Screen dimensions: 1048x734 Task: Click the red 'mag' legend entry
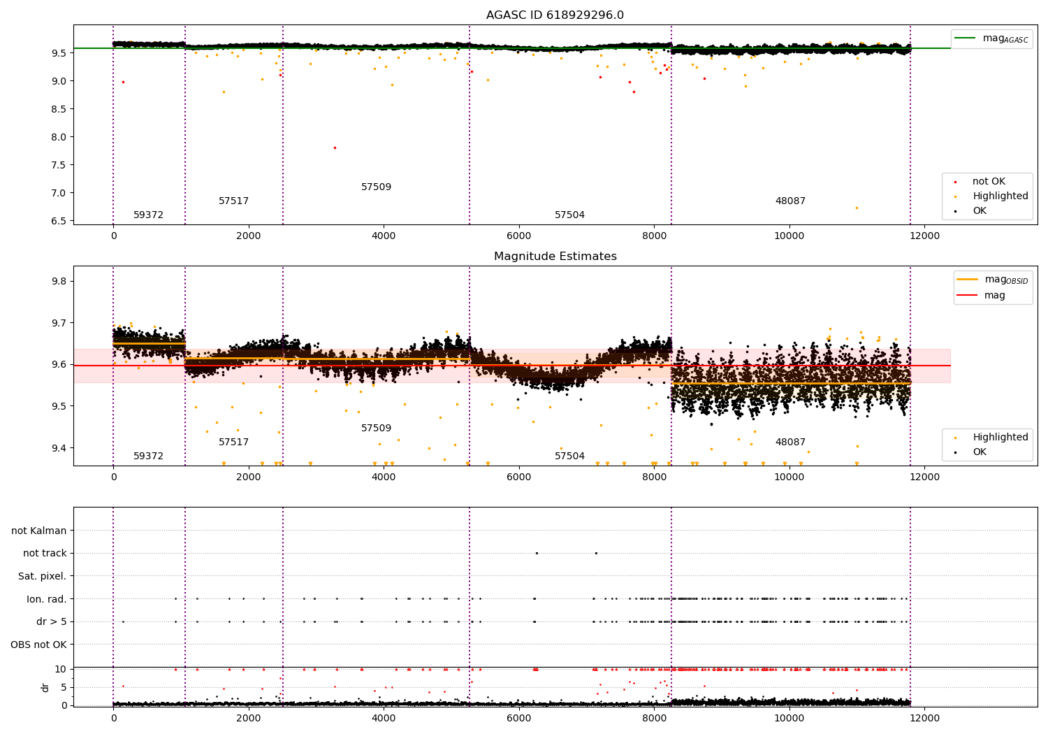(982, 296)
